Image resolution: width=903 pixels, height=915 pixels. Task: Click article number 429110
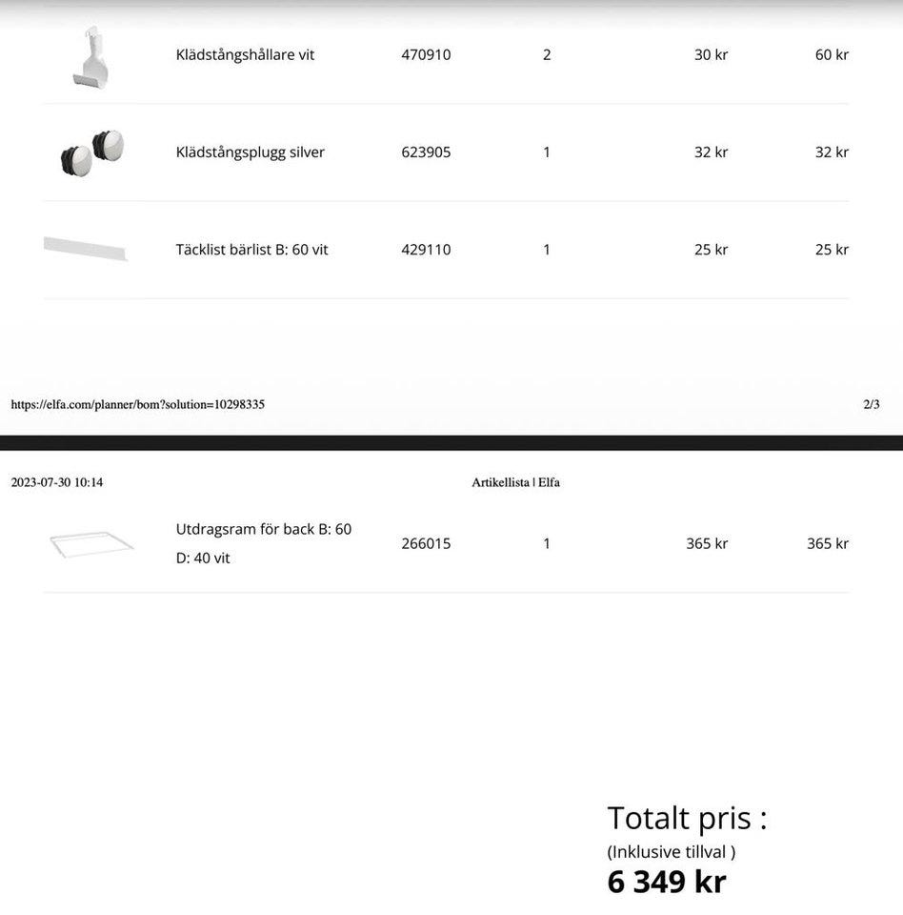click(426, 250)
